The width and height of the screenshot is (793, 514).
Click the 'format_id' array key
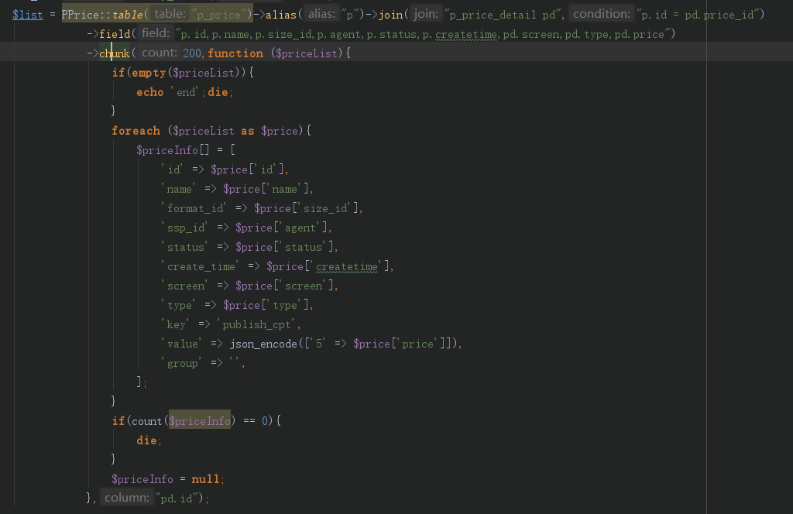coord(195,208)
